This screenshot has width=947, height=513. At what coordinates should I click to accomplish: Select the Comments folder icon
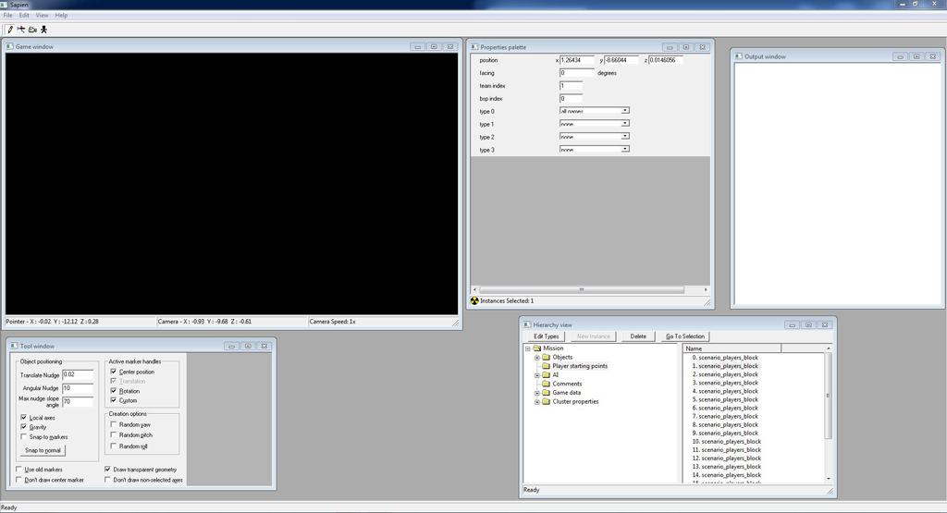pyautogui.click(x=546, y=384)
